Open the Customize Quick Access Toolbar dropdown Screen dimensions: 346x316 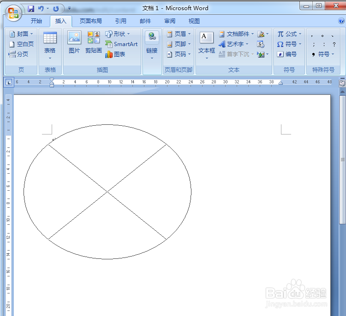[x=69, y=8]
